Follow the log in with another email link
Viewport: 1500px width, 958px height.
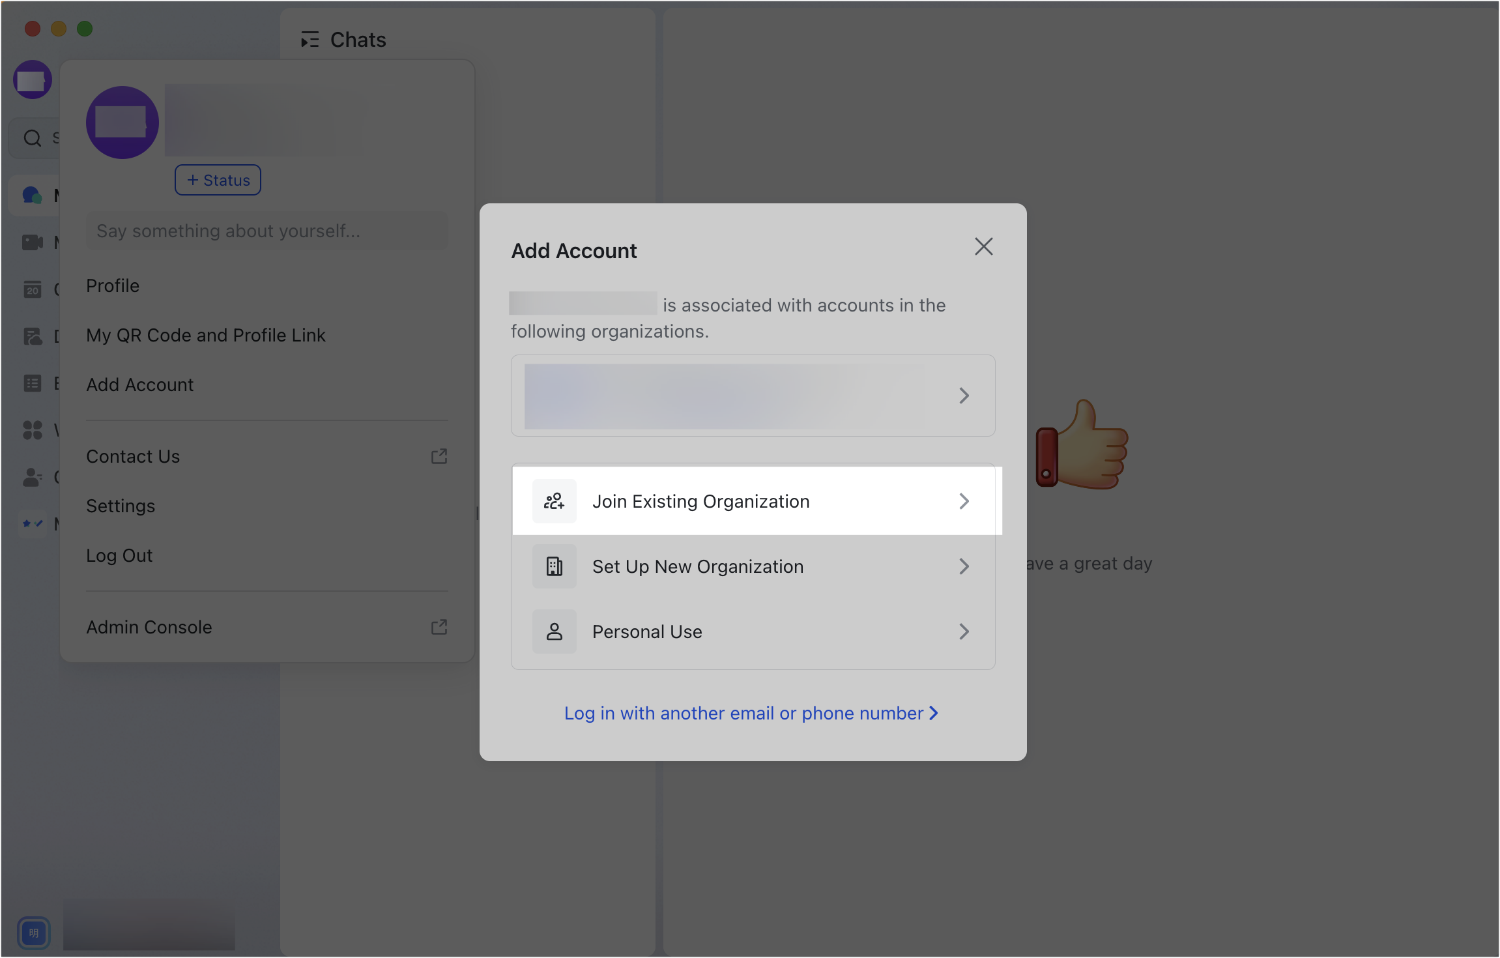click(x=751, y=713)
